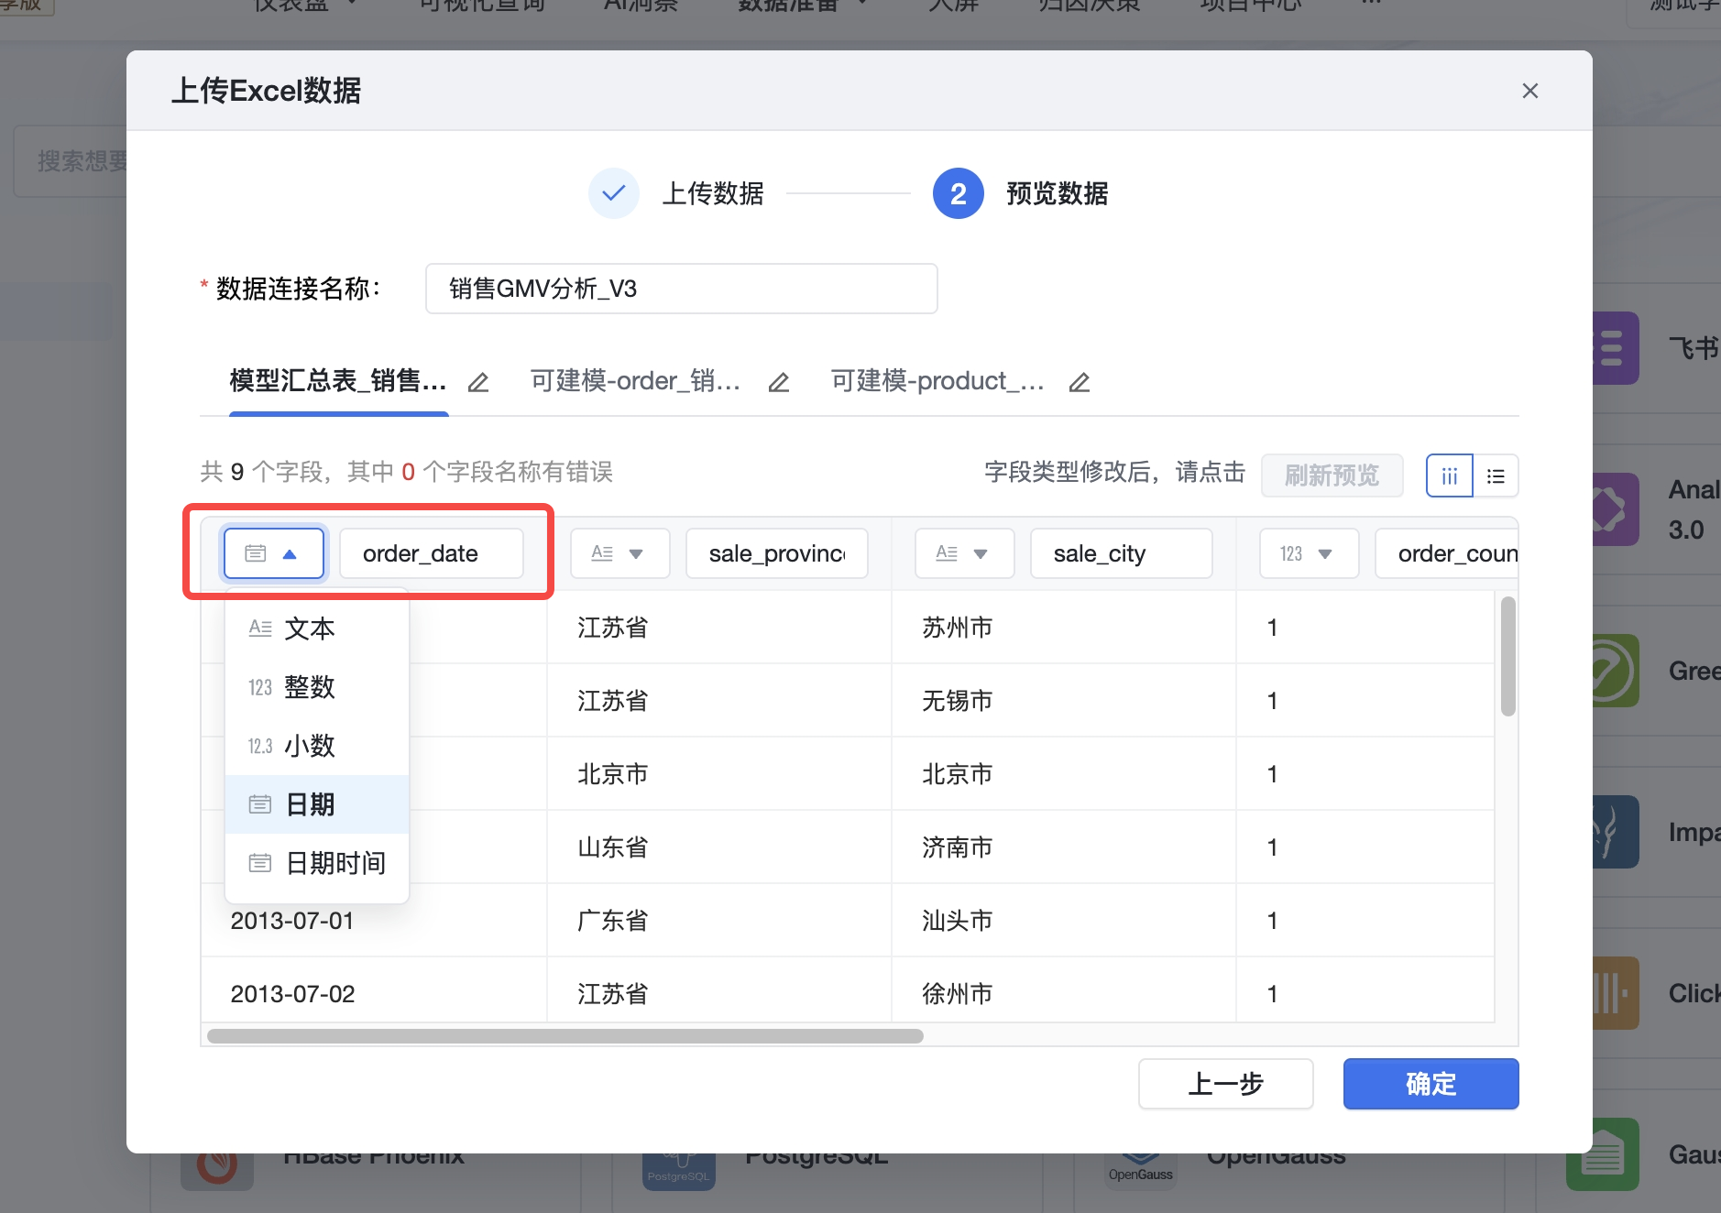Expand the order_count type dropdown

pyautogui.click(x=1309, y=553)
